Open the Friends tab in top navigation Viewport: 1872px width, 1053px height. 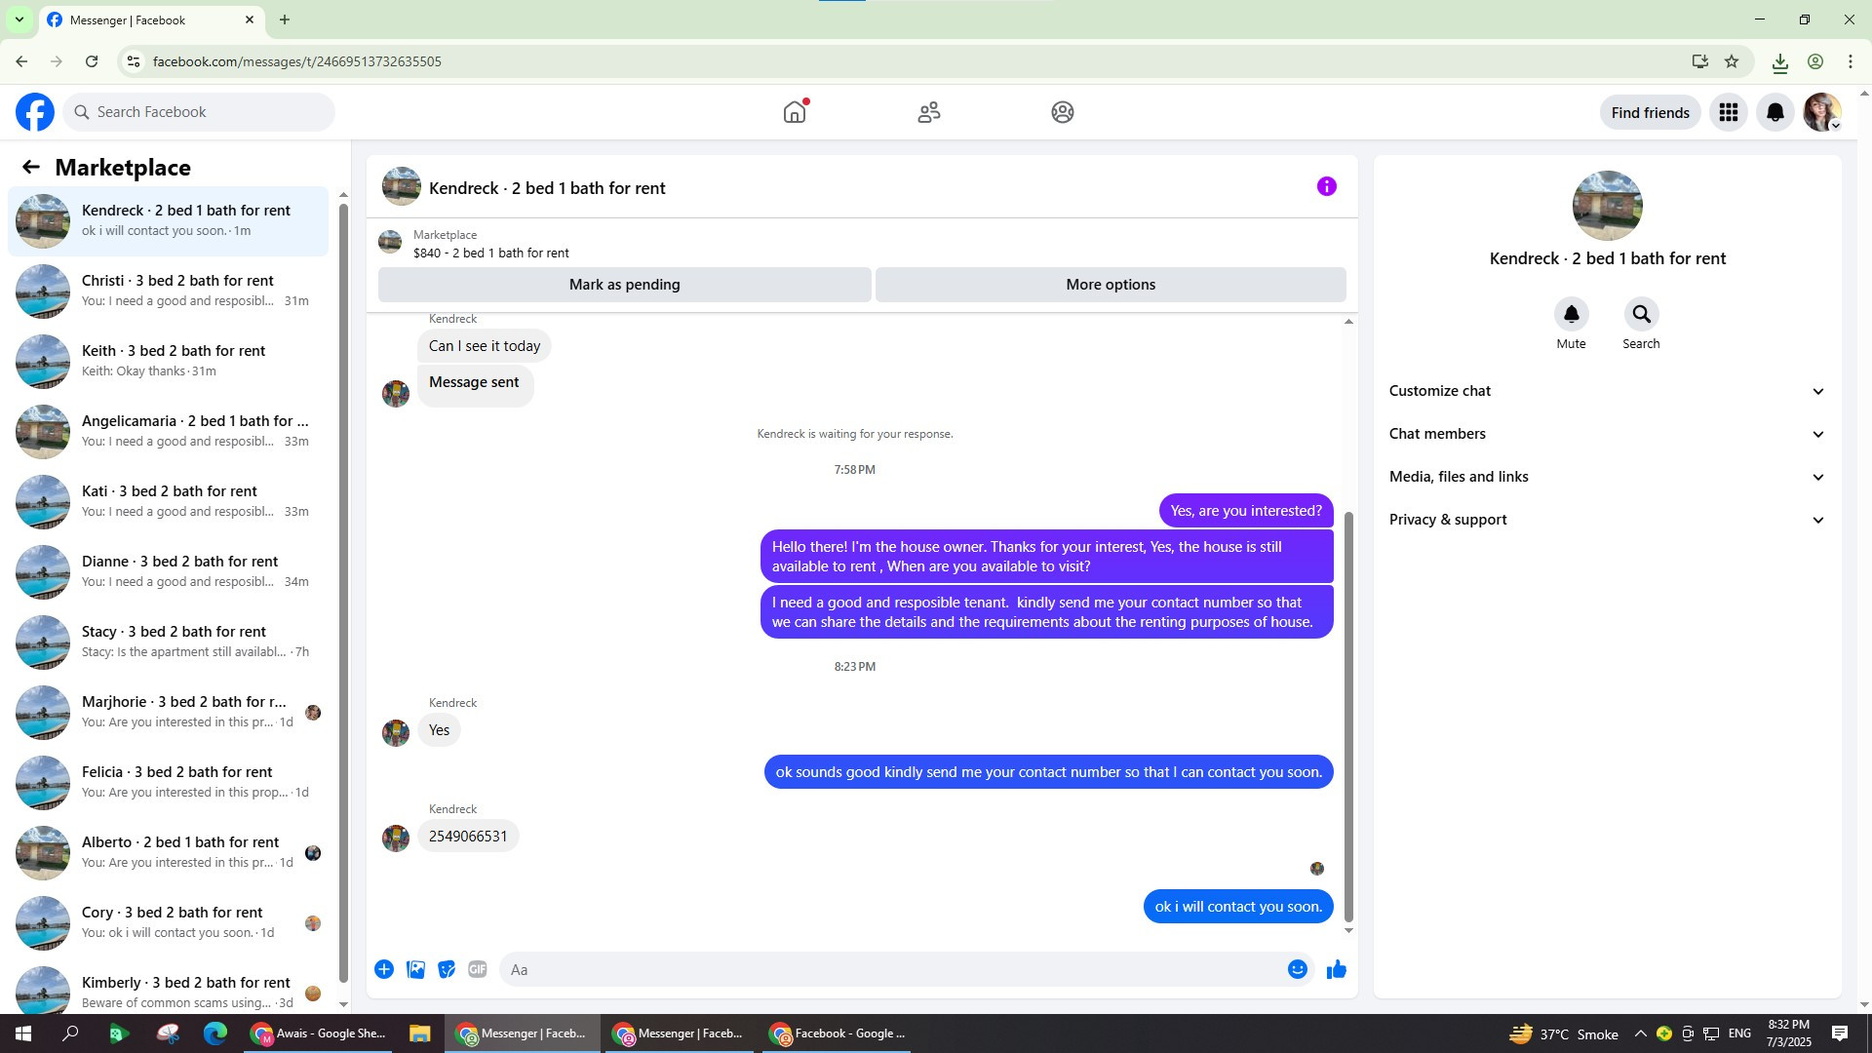click(928, 112)
